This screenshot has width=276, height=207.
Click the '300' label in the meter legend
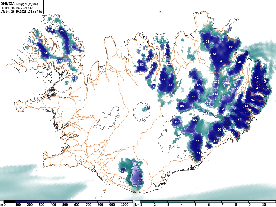point(41,205)
